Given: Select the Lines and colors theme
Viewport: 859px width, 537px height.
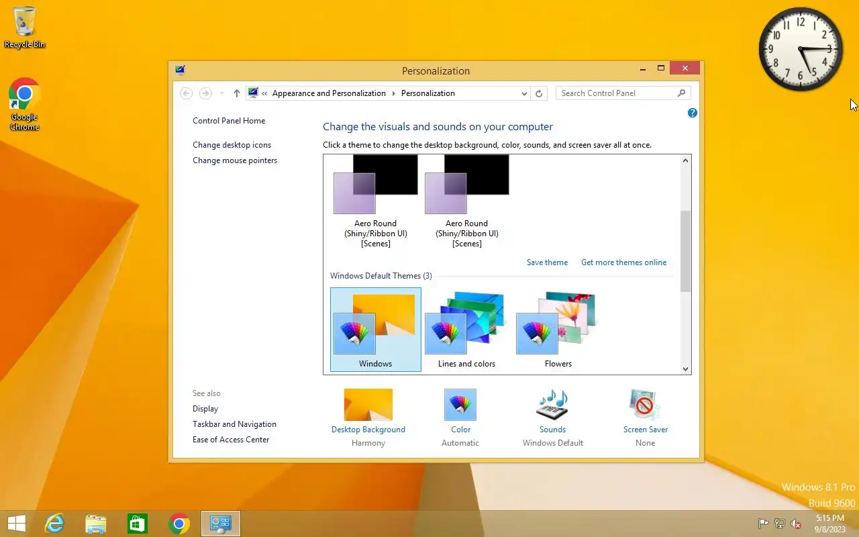Looking at the screenshot, I should point(466,330).
